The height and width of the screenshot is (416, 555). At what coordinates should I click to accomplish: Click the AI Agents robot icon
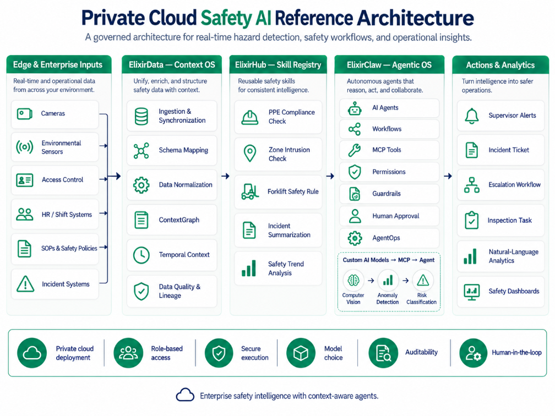(x=355, y=108)
